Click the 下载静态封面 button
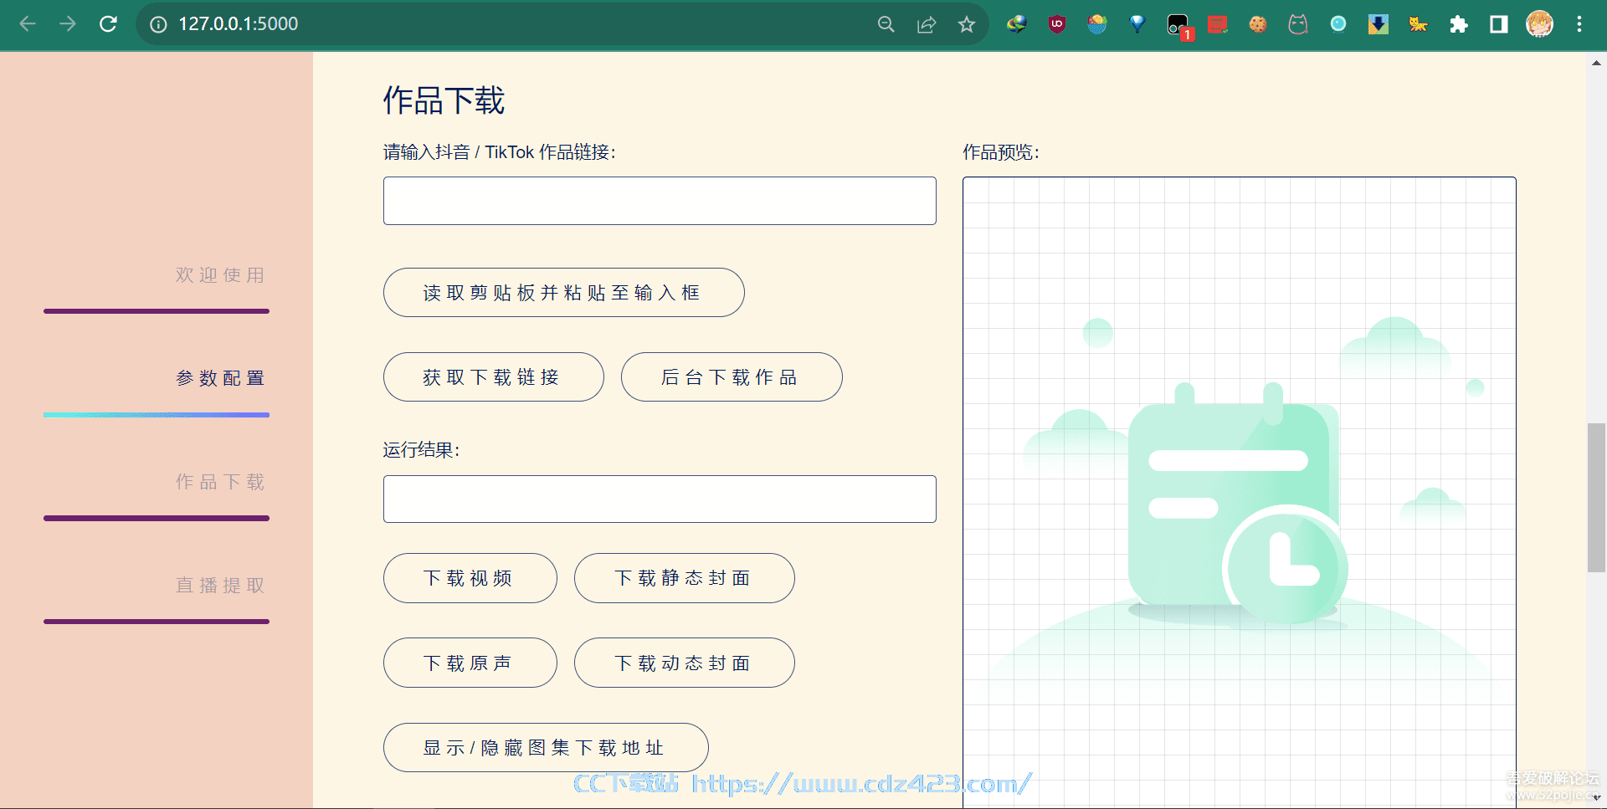 (x=684, y=578)
